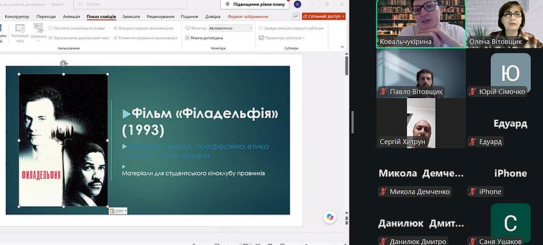
Task: Expand the arrow under Записати ribbon button
Action: (x=38, y=41)
